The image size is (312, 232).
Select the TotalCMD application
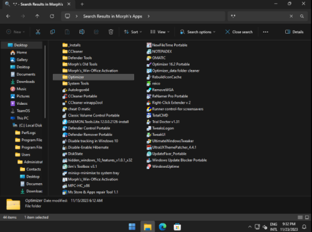pos(157,115)
